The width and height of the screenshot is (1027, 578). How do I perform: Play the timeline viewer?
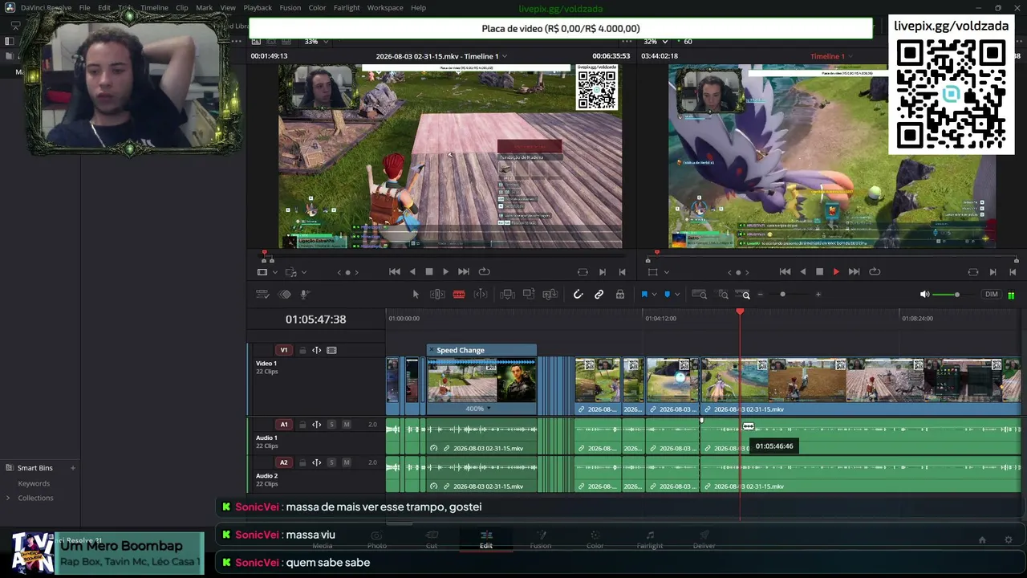836,272
